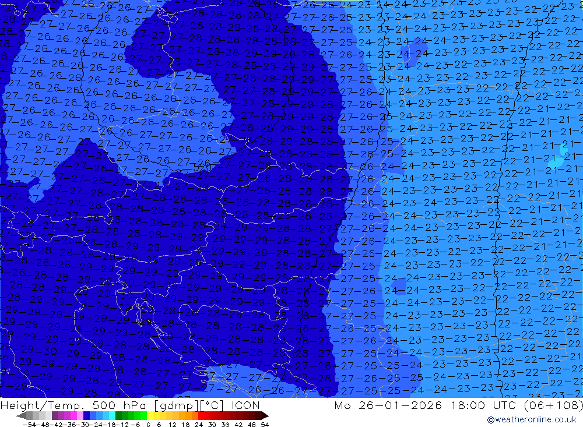
Task: Pick the bright yellow legend swatch at 0
Action: pos(150,416)
